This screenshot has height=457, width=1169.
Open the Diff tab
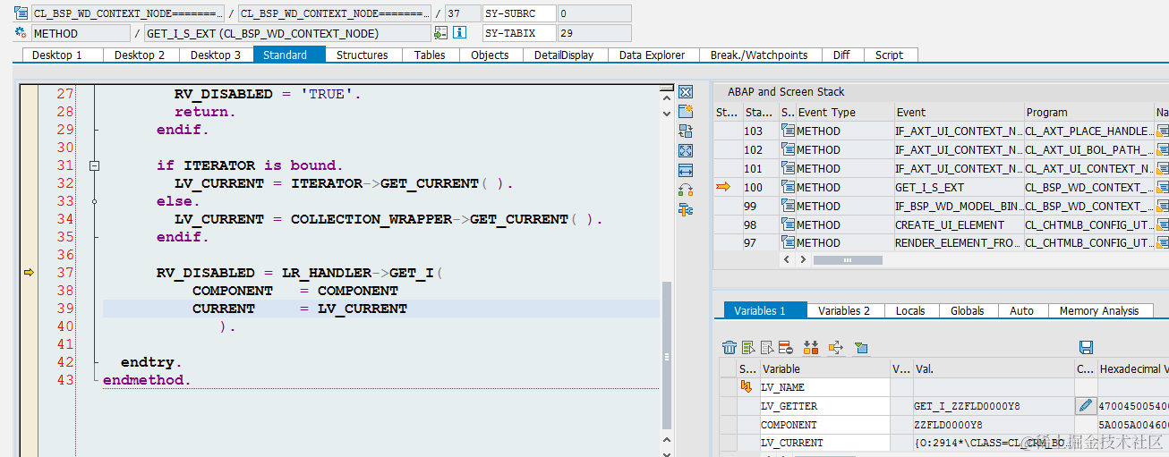(841, 55)
